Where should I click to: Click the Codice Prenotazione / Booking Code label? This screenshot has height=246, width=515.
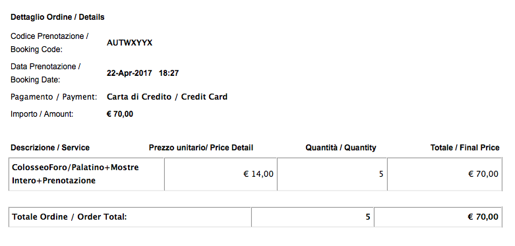[49, 43]
